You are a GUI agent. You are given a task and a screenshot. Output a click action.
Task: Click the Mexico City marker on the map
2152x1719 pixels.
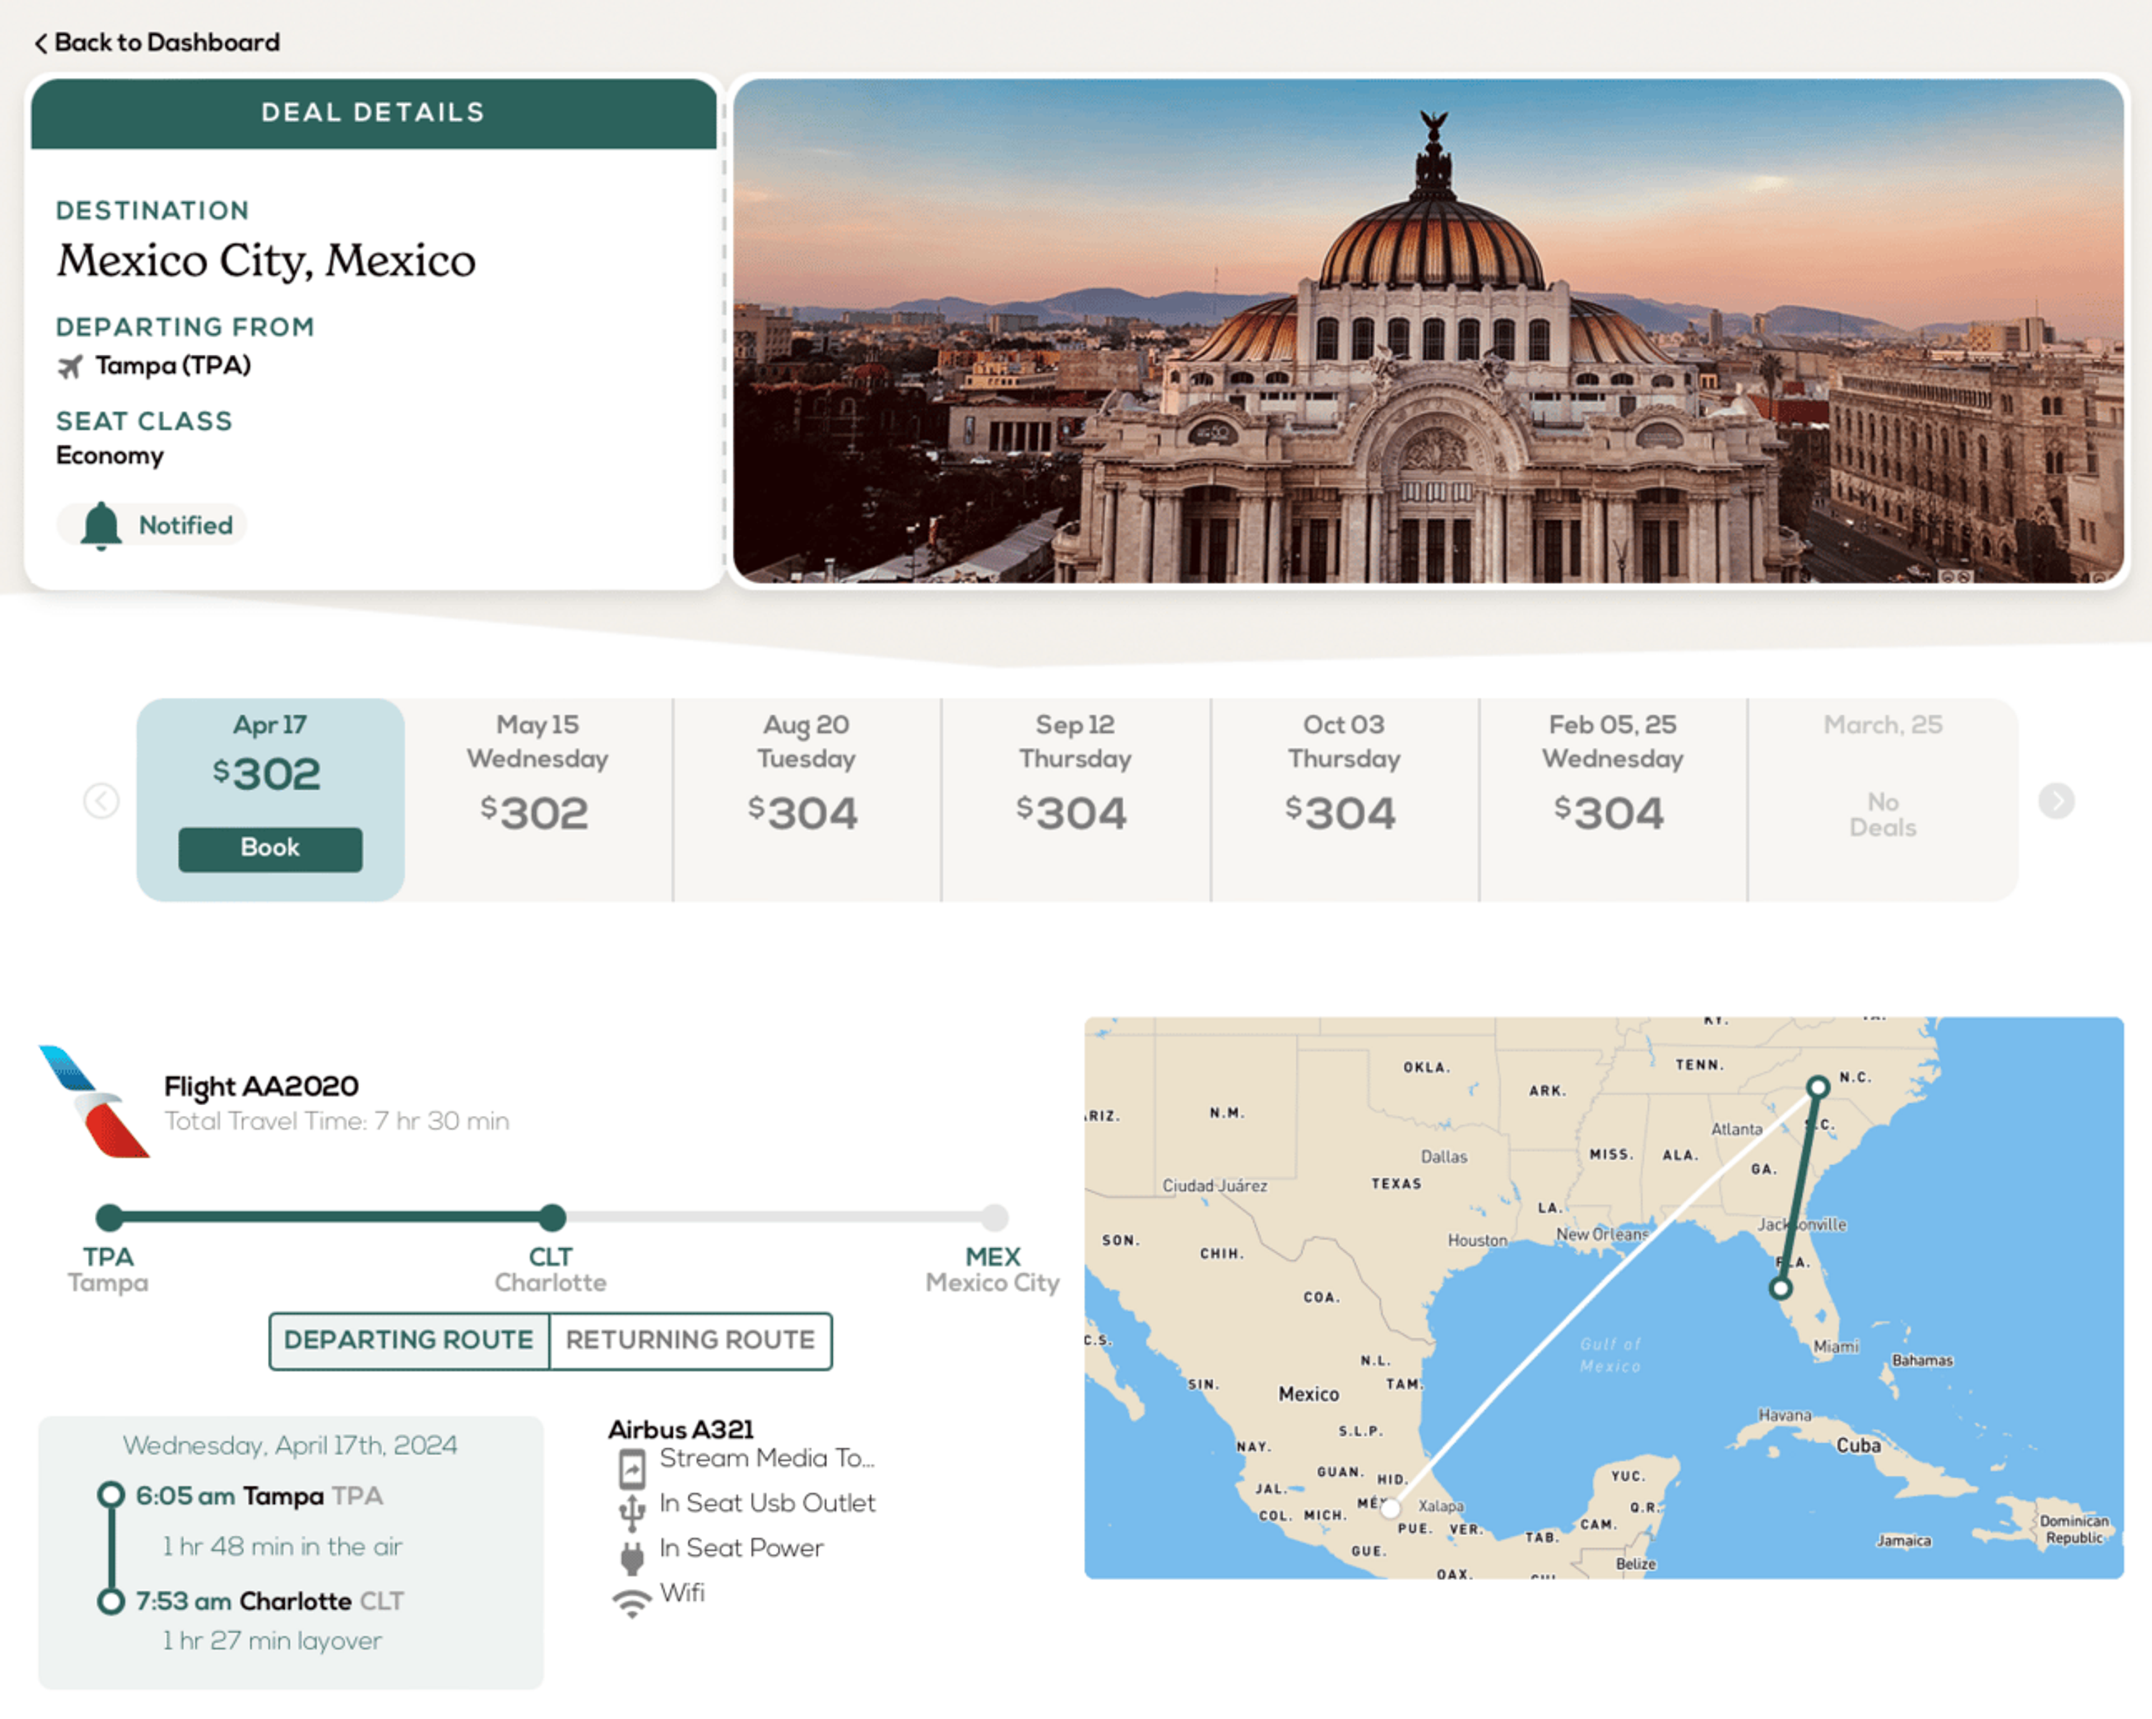(1390, 1508)
